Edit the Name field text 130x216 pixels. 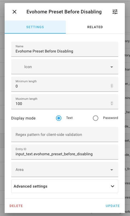pos(65,49)
